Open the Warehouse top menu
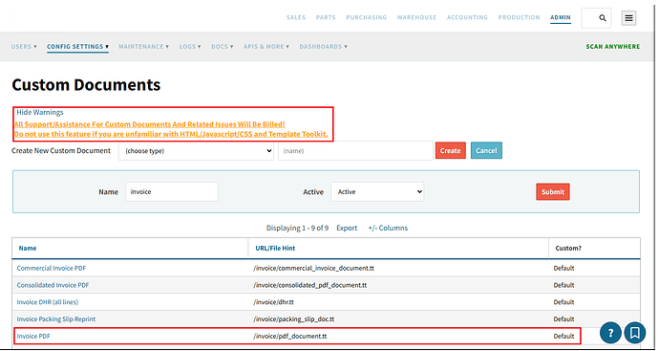Screen dimensions: 659x351 click(x=416, y=17)
